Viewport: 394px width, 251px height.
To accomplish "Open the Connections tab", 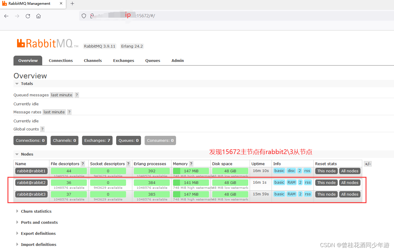I will (x=61, y=60).
